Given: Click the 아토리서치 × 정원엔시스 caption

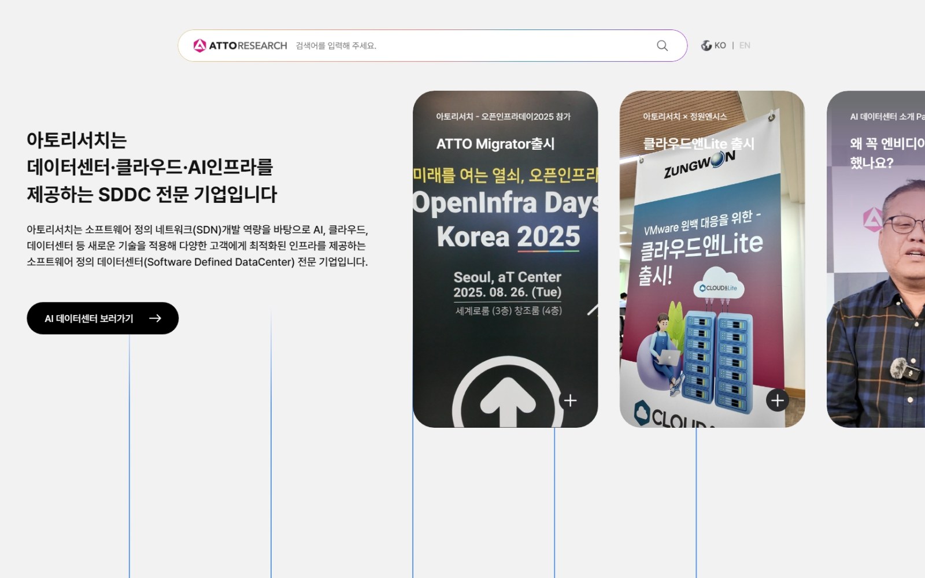Looking at the screenshot, I should pos(684,117).
